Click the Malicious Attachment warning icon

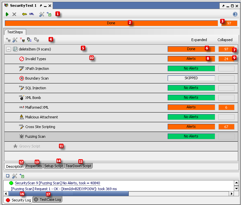pyautogui.click(x=22, y=117)
